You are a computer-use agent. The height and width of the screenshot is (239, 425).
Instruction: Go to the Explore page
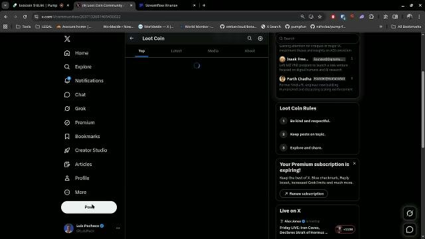tap(78, 67)
